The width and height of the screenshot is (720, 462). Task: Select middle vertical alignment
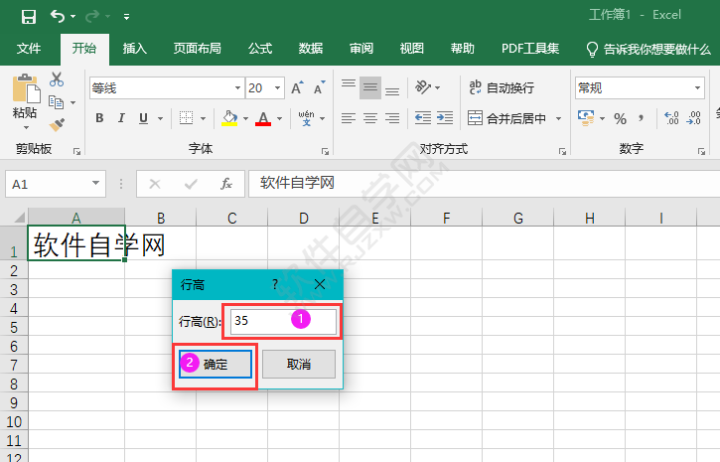click(x=370, y=87)
